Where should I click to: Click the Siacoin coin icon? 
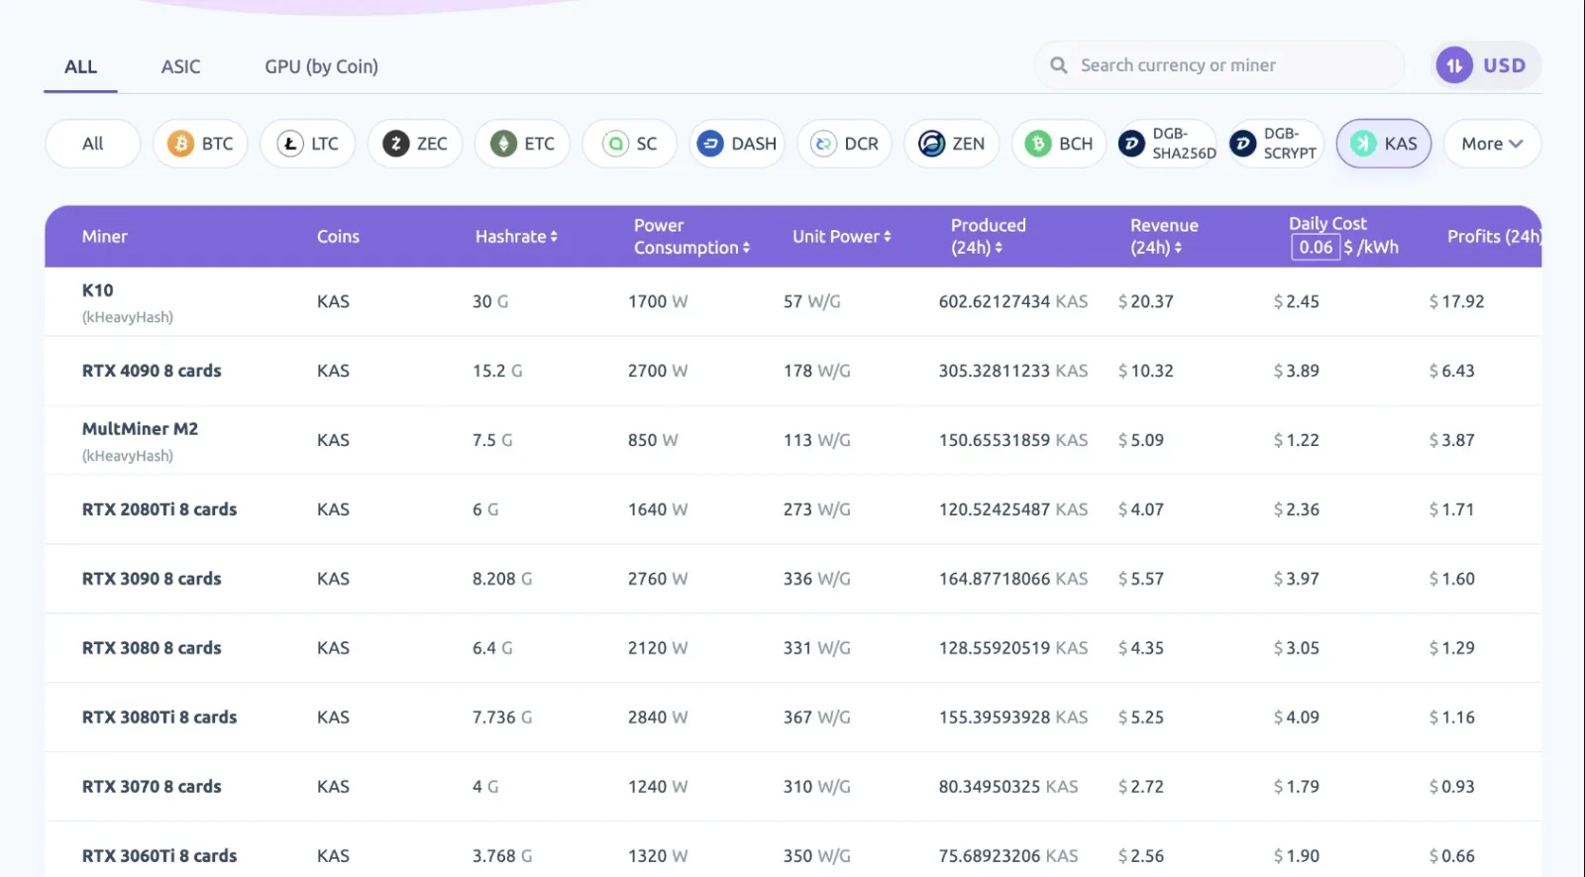(616, 144)
